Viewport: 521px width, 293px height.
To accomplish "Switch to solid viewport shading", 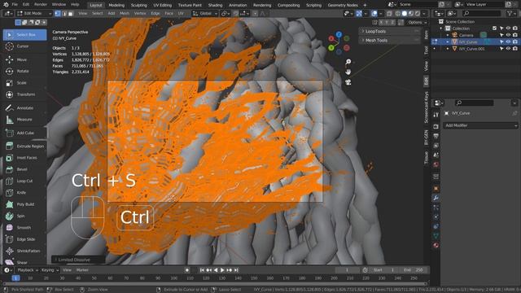I will point(405,14).
